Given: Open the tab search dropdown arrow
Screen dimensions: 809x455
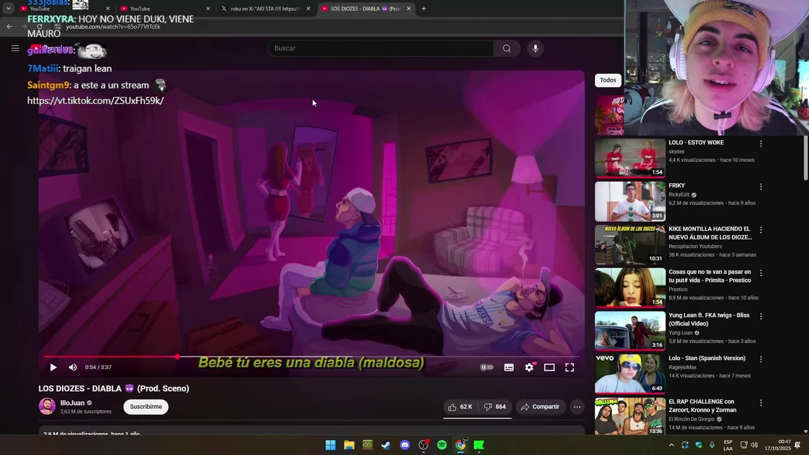Looking at the screenshot, I should tap(8, 8).
